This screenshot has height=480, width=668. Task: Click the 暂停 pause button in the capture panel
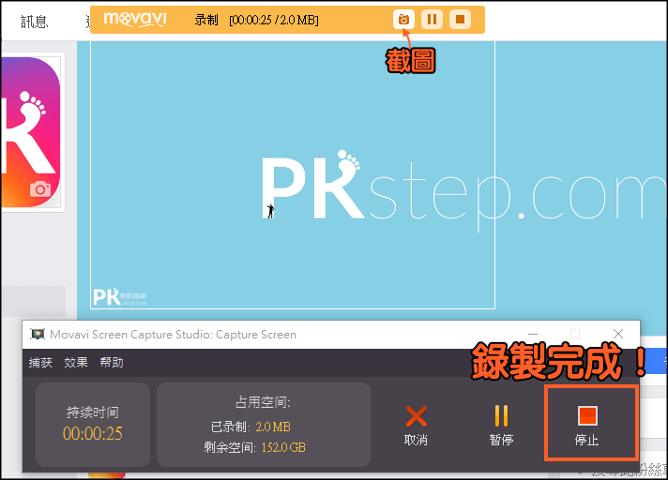[501, 425]
